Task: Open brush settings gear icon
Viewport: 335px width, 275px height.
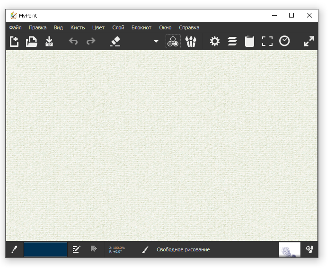Action: tap(214, 41)
